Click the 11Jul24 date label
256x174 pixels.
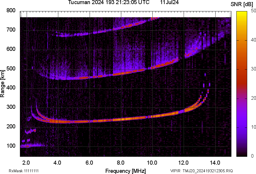[x=170, y=3]
